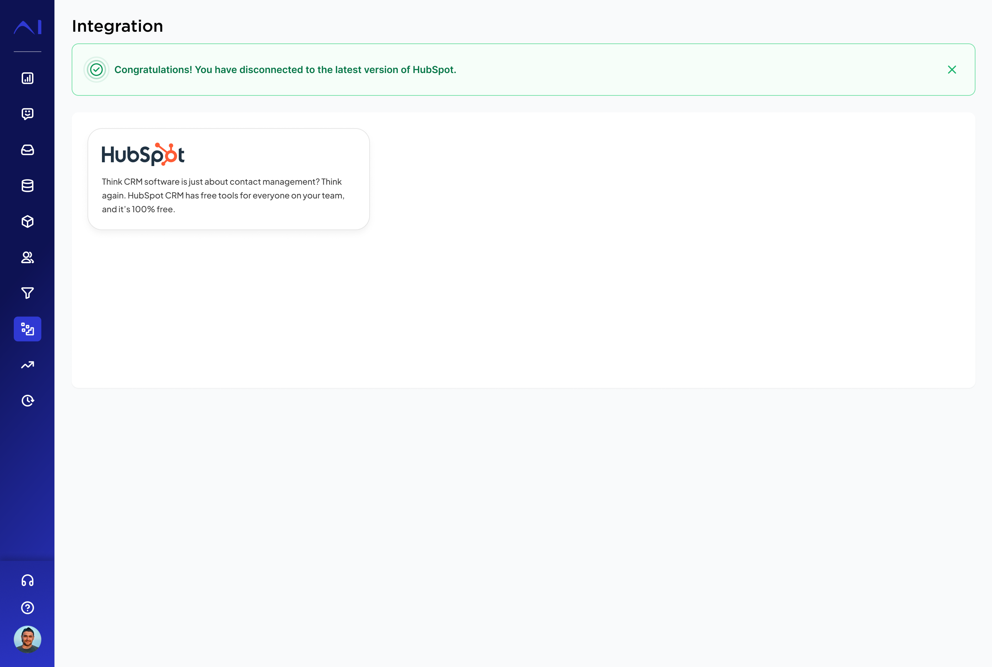Open the database stack icon
This screenshot has height=667, width=992.
point(28,185)
